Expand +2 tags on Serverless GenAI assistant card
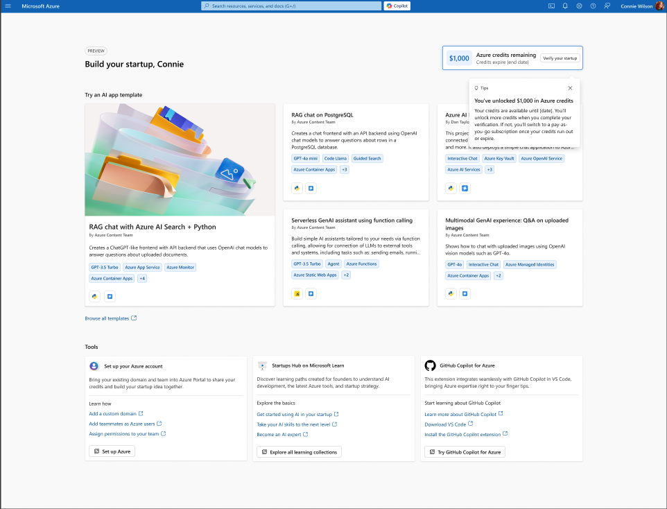Screen dimensions: 667x509 point(346,275)
